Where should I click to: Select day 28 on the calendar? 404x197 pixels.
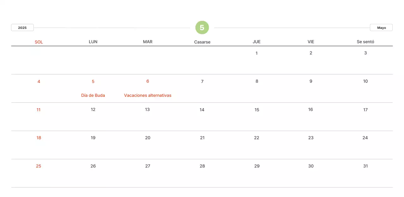[x=202, y=166]
